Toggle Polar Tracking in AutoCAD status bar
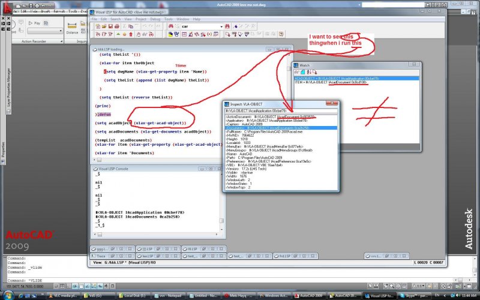 click(x=75, y=286)
